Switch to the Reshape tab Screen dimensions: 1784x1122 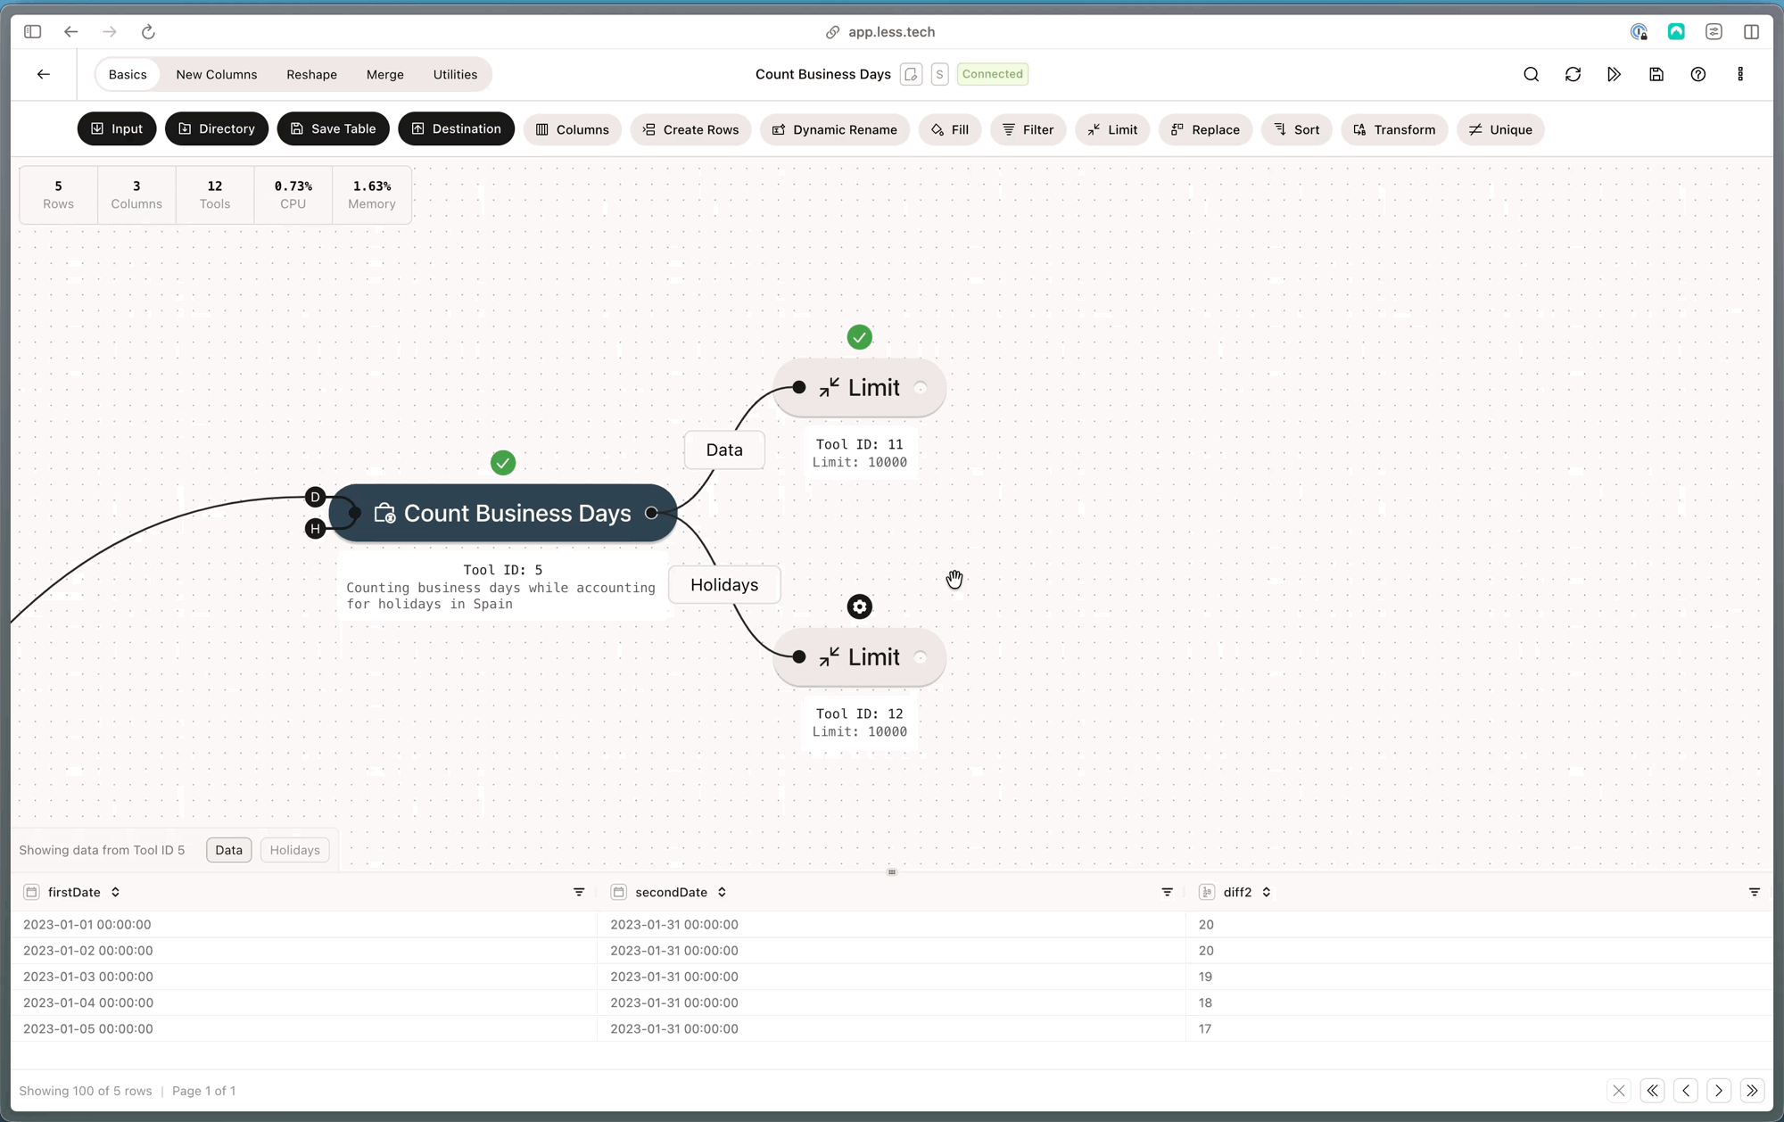click(x=311, y=74)
